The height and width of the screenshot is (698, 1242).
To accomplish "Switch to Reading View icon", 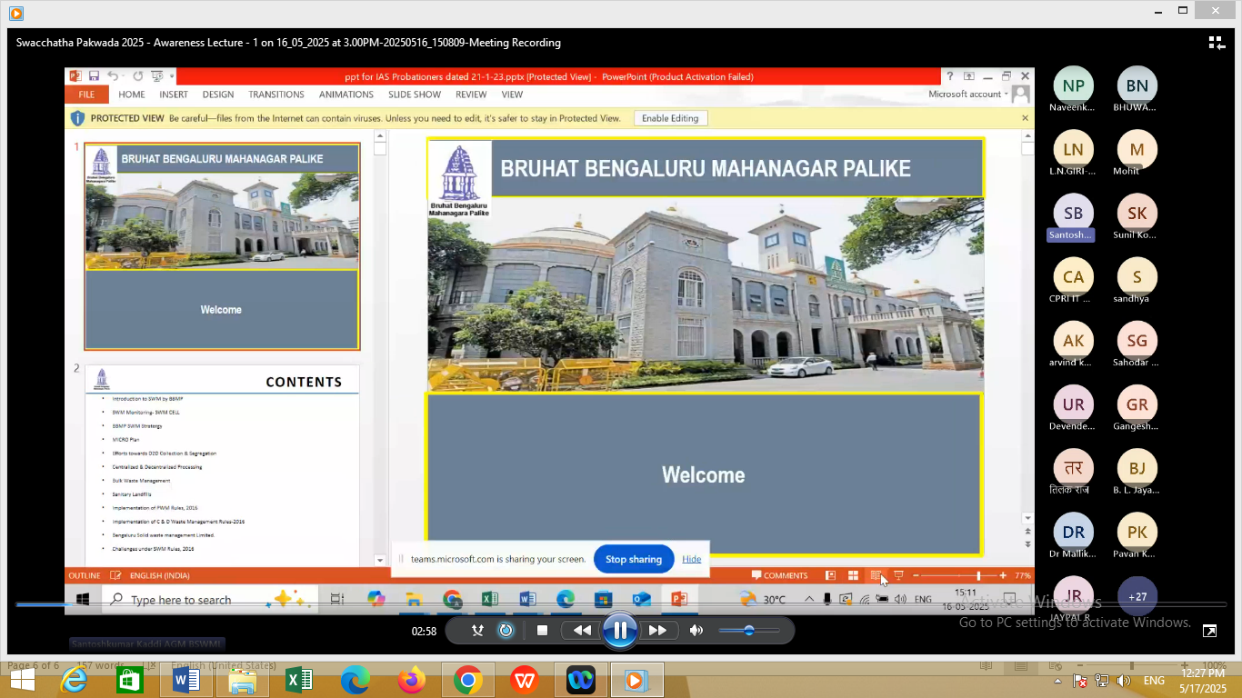I will [x=876, y=575].
